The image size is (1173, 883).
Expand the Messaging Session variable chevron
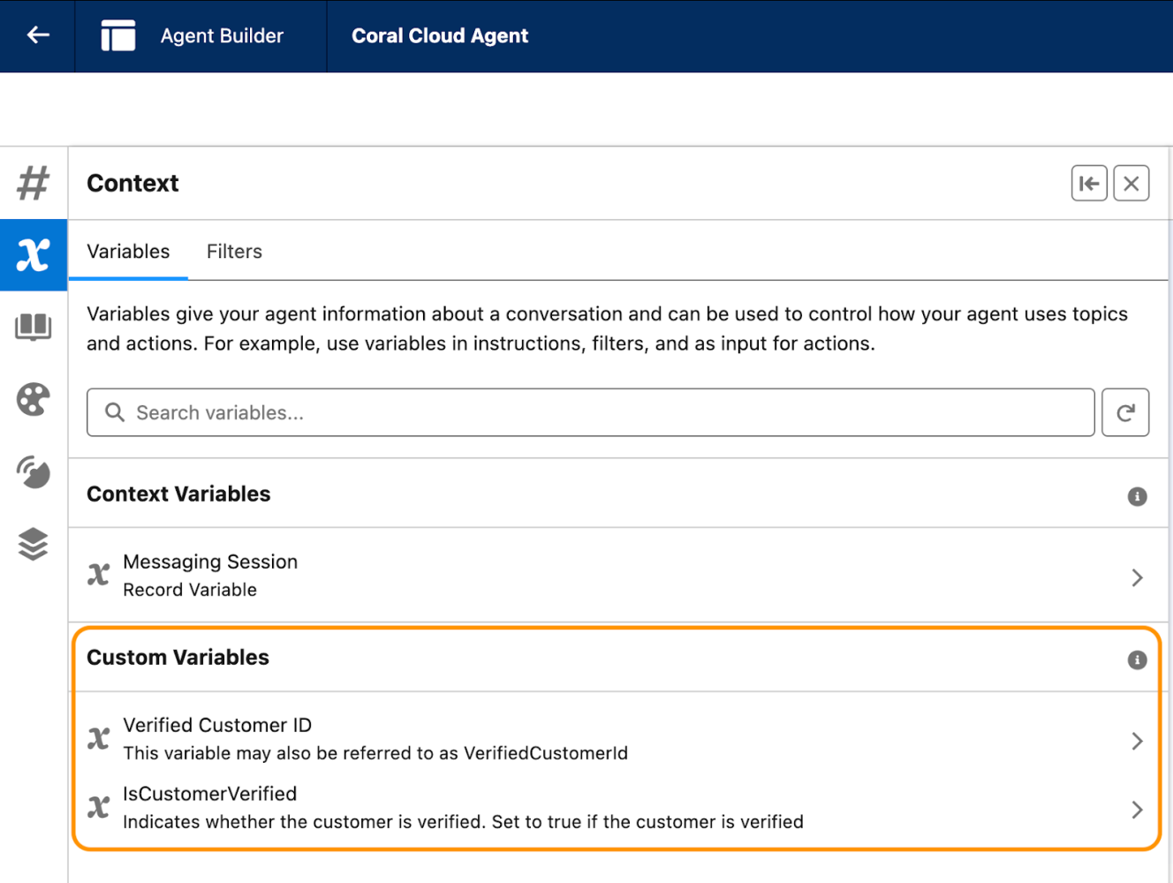pyautogui.click(x=1137, y=577)
